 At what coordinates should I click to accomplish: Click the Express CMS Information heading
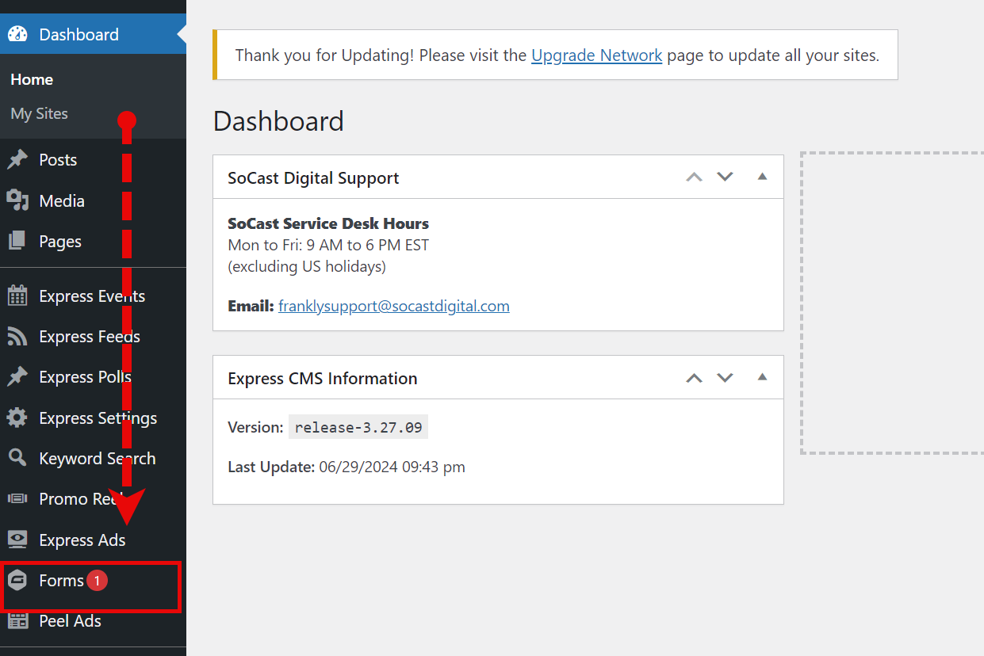click(323, 379)
